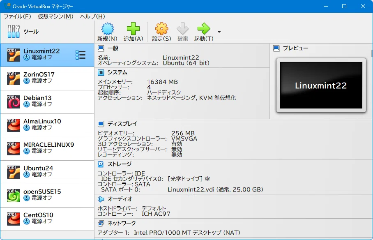
Task: Click the Ubuntu (64-bit) operating system value
Action: pyautogui.click(x=186, y=63)
